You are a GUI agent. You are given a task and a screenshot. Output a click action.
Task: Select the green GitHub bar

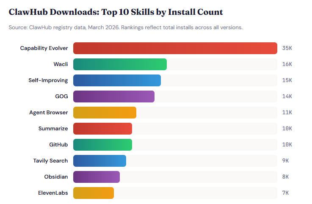pos(103,145)
